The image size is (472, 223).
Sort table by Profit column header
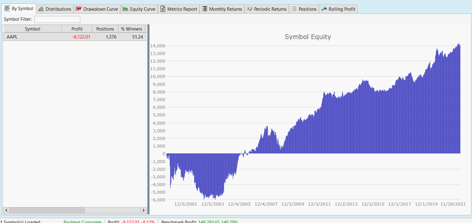coord(77,29)
